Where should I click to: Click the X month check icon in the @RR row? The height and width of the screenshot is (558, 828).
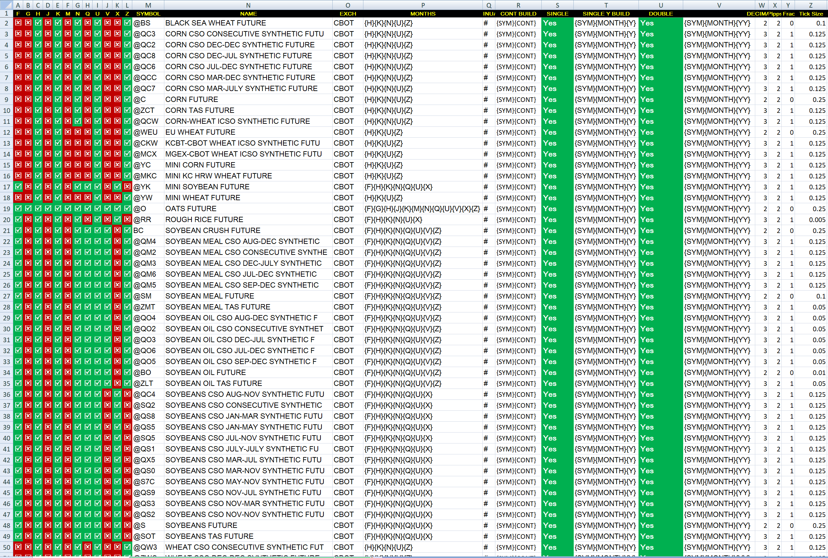(117, 219)
